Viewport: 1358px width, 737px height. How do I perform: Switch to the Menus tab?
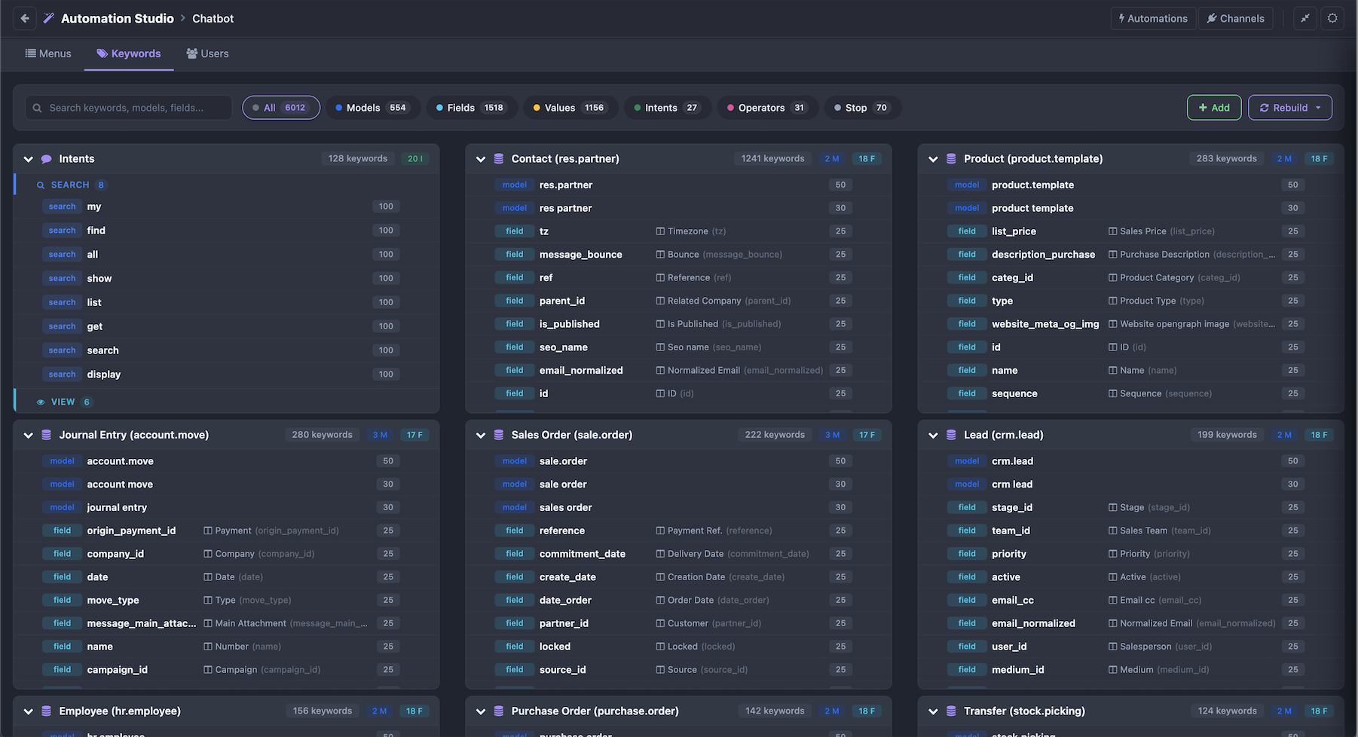click(48, 54)
